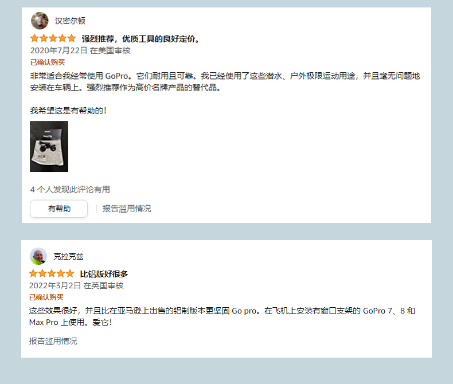Screen dimensions: 453x384
Task: Click the 已确认购买 label on the first review
Action: pyautogui.click(x=48, y=62)
